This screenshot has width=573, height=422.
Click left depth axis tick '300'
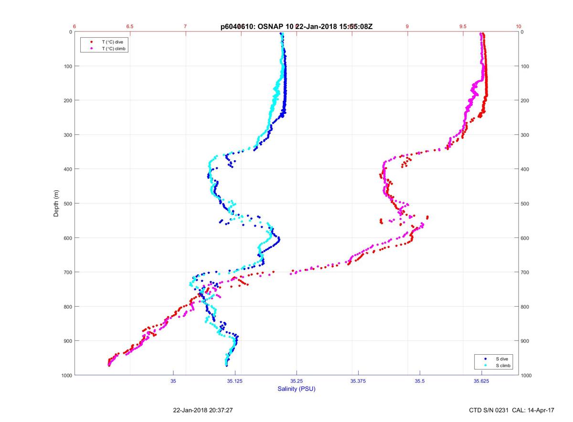tap(68, 135)
